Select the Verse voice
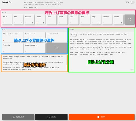This screenshot has height=121, width=136. [118, 20]
